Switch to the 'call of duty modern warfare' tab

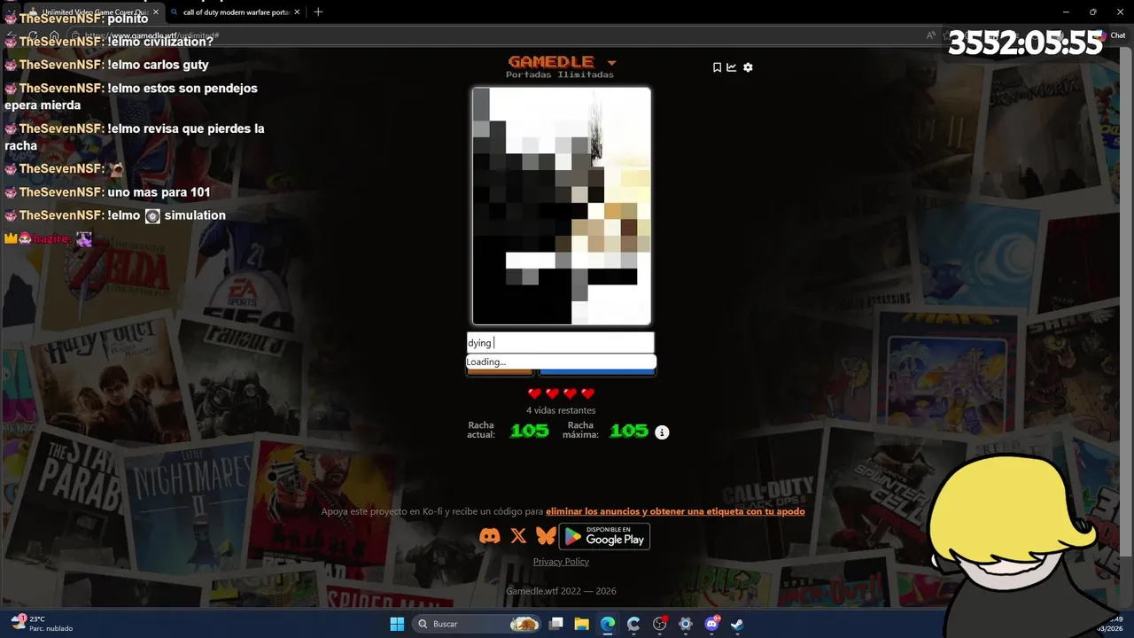click(x=236, y=12)
